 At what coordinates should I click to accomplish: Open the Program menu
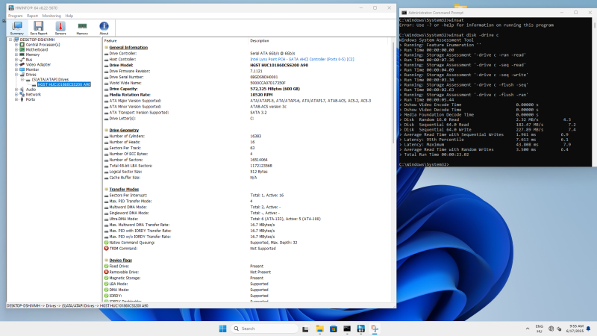15,16
